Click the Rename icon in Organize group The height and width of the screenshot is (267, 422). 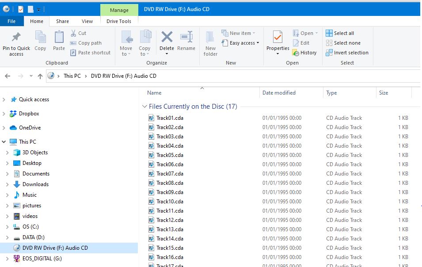[x=186, y=37]
